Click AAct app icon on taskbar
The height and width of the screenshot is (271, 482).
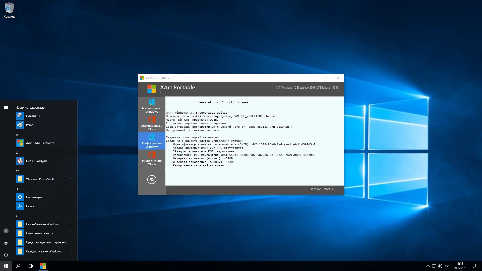pos(43,266)
